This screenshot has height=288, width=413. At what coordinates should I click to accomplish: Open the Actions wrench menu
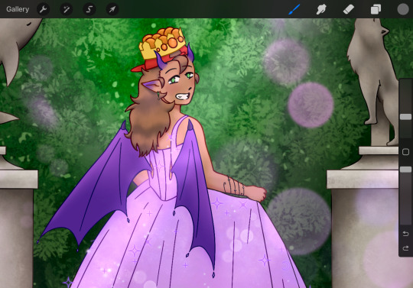point(43,9)
